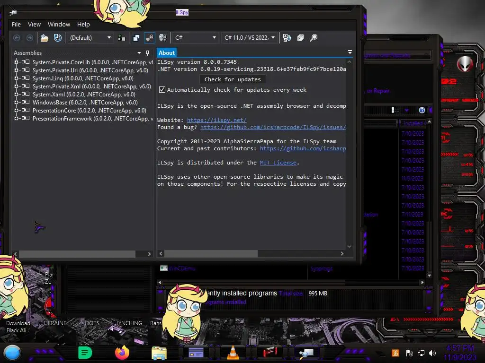Viewport: 485px width, 363px height.
Task: Click the Back navigation arrow in ILSpy toolbar
Action: point(17,38)
